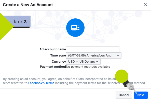151x101 pixels.
Task: Click the Payment method label
Action: (53, 67)
